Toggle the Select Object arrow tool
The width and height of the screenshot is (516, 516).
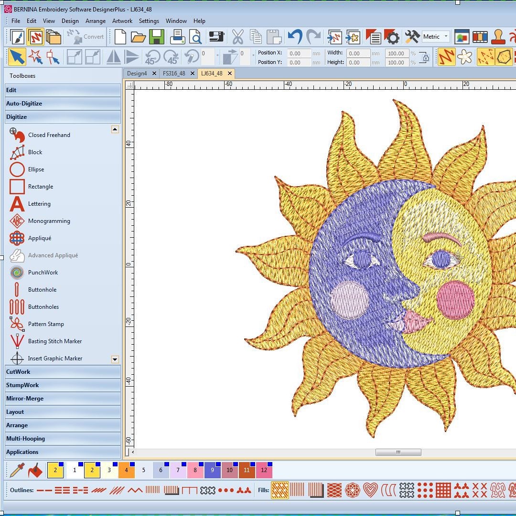[x=17, y=57]
